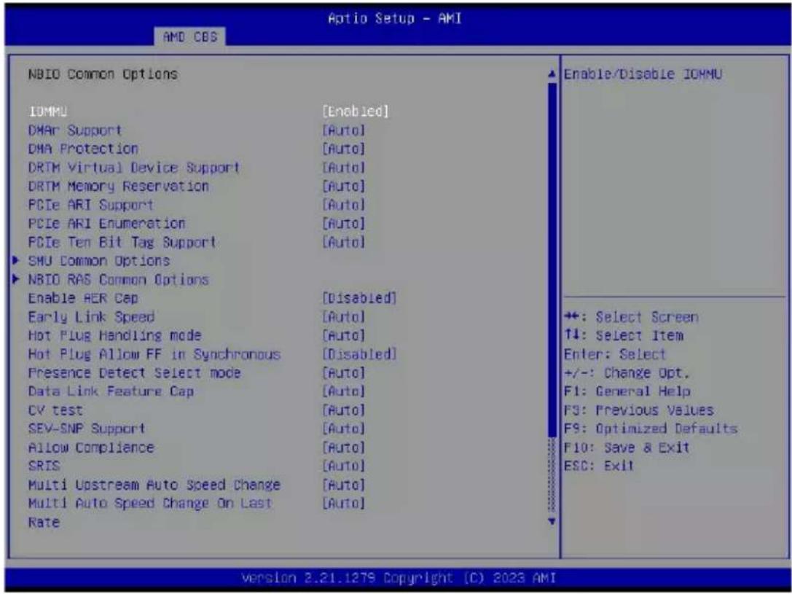This screenshot has height=594, width=792.
Task: Open PCIe Ten Bit Tag Support value
Action: pyautogui.click(x=343, y=243)
